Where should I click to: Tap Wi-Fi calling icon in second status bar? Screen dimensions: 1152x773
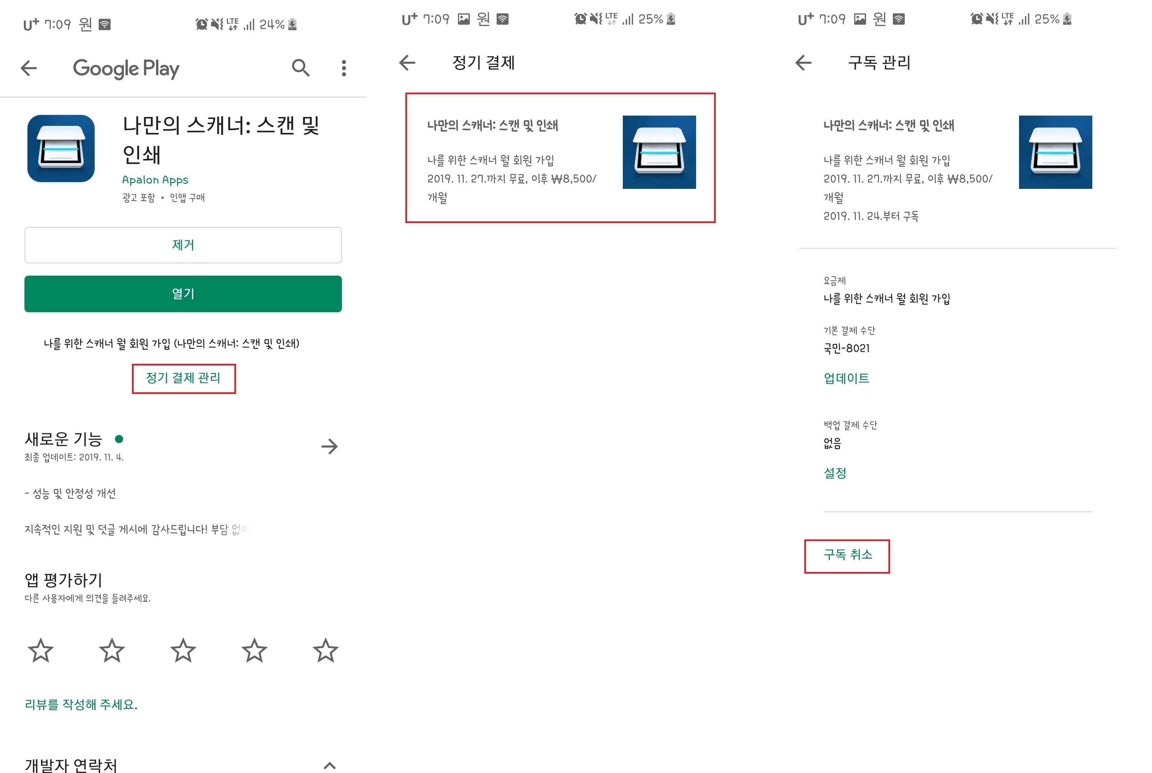coord(502,19)
